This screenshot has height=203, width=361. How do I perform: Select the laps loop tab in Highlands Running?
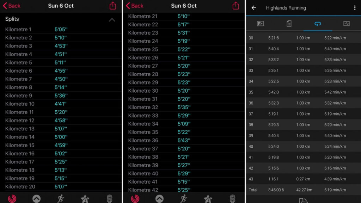[x=318, y=24]
